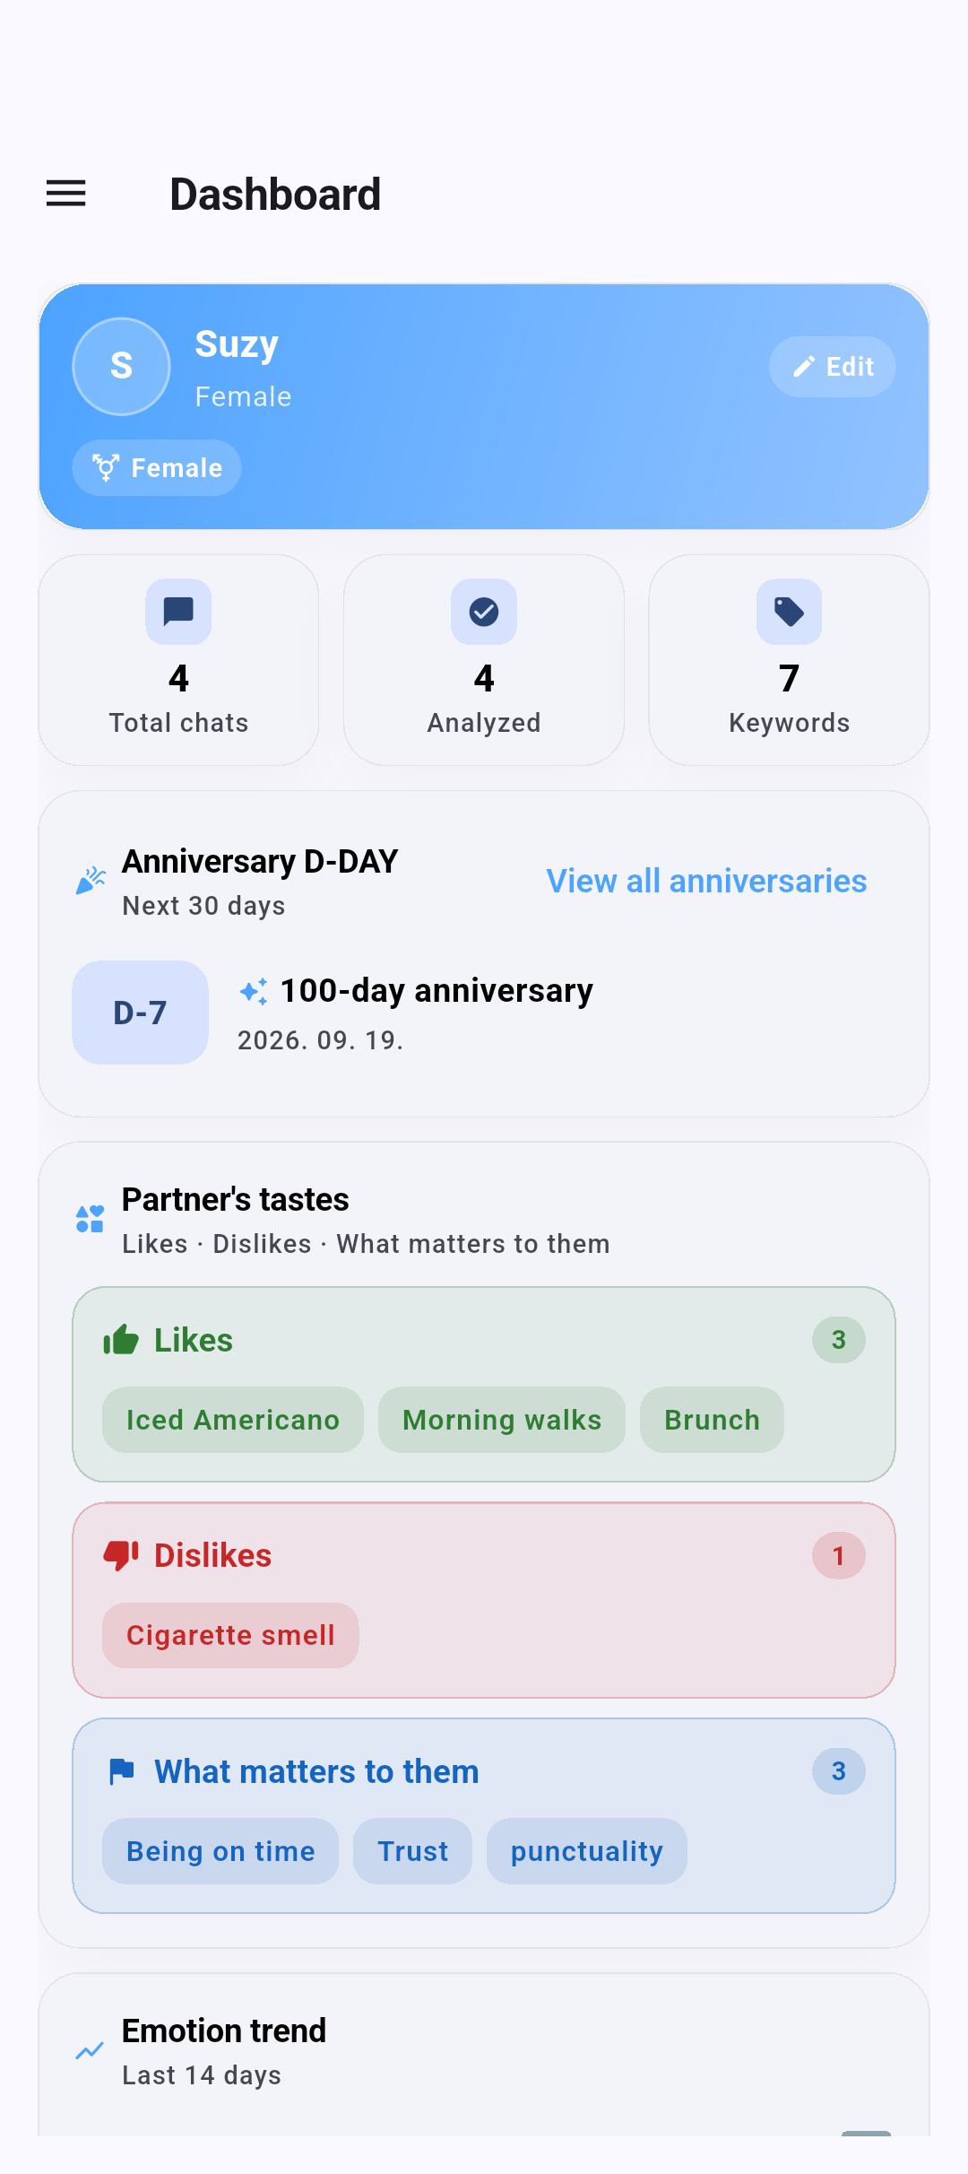Click the Emotion trend line chart icon

90,2050
